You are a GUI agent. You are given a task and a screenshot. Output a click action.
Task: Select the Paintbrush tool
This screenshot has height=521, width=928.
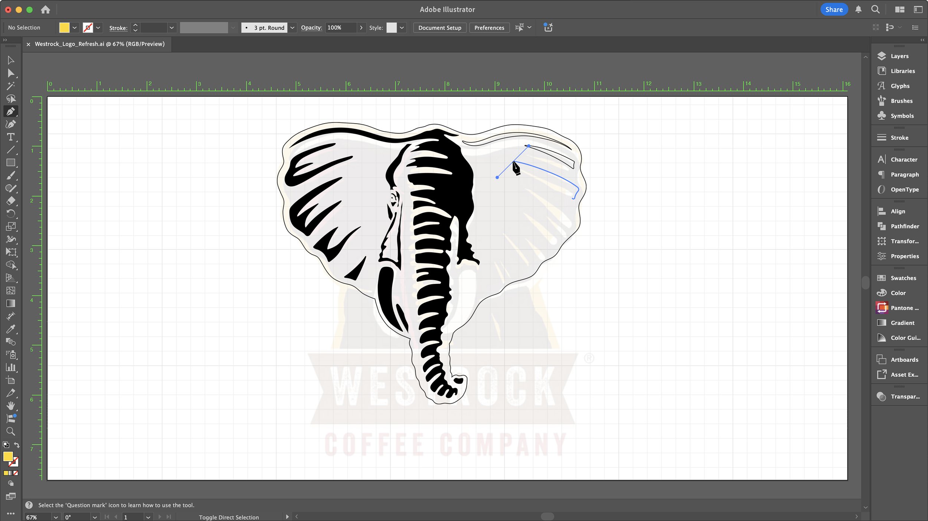[11, 176]
